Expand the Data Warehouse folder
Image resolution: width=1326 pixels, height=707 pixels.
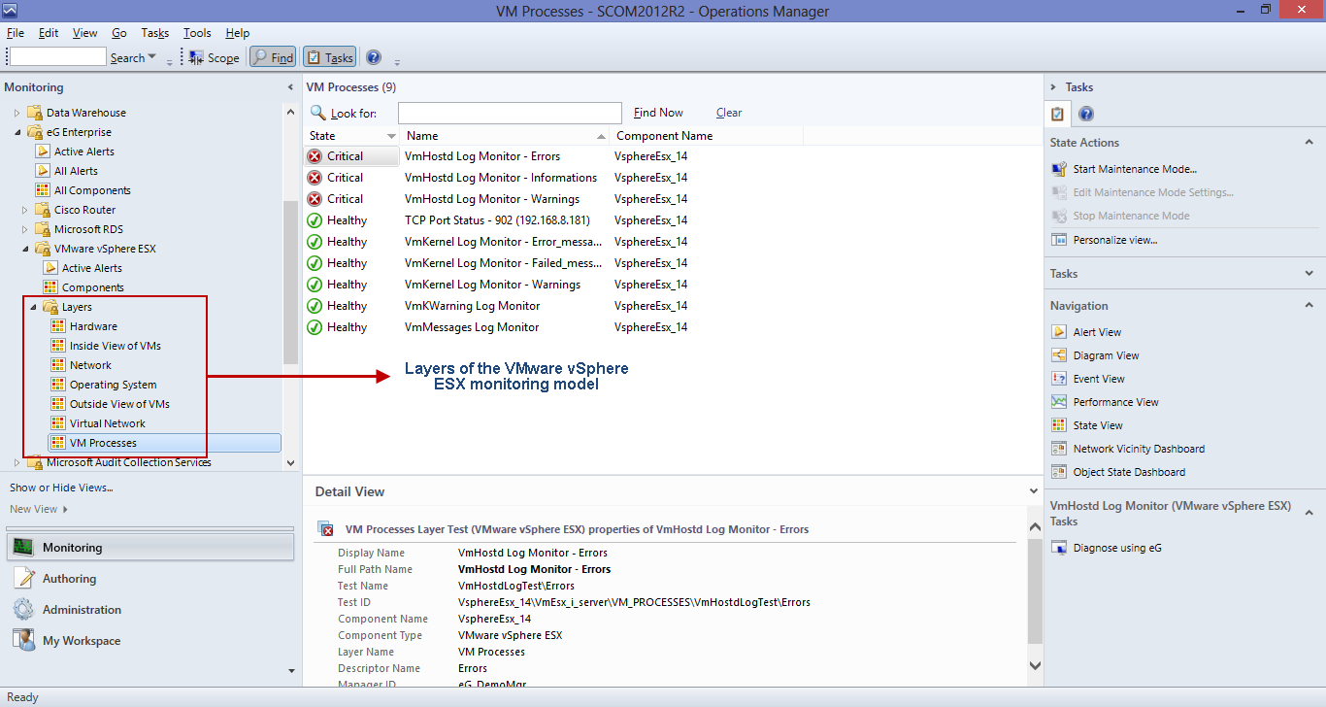[x=17, y=113]
